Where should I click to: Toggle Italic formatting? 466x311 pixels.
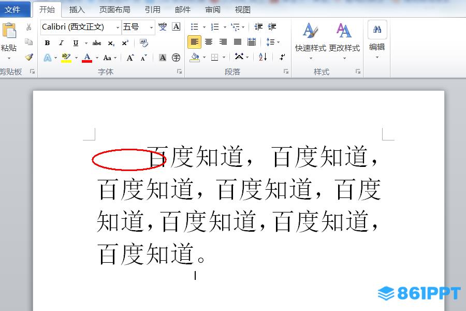click(61, 43)
